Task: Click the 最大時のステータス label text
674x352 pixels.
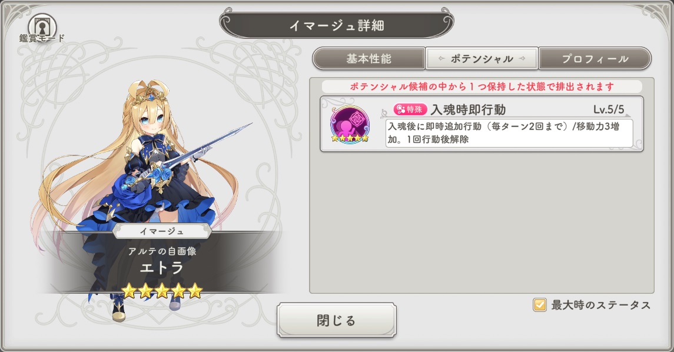Action: 600,305
